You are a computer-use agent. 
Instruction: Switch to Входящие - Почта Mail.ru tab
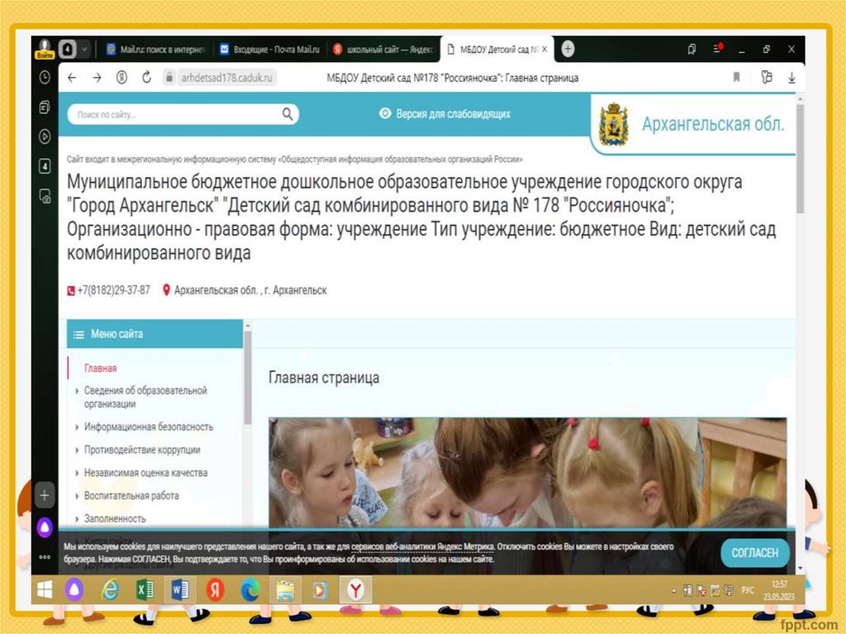point(270,49)
